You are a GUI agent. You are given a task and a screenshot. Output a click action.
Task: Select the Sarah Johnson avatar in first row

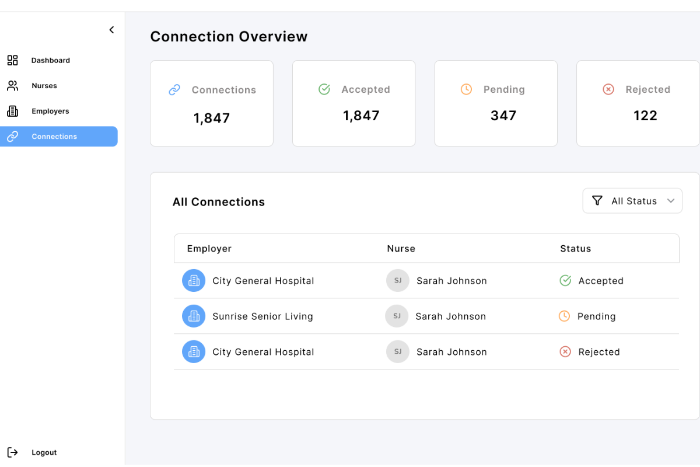pos(398,281)
